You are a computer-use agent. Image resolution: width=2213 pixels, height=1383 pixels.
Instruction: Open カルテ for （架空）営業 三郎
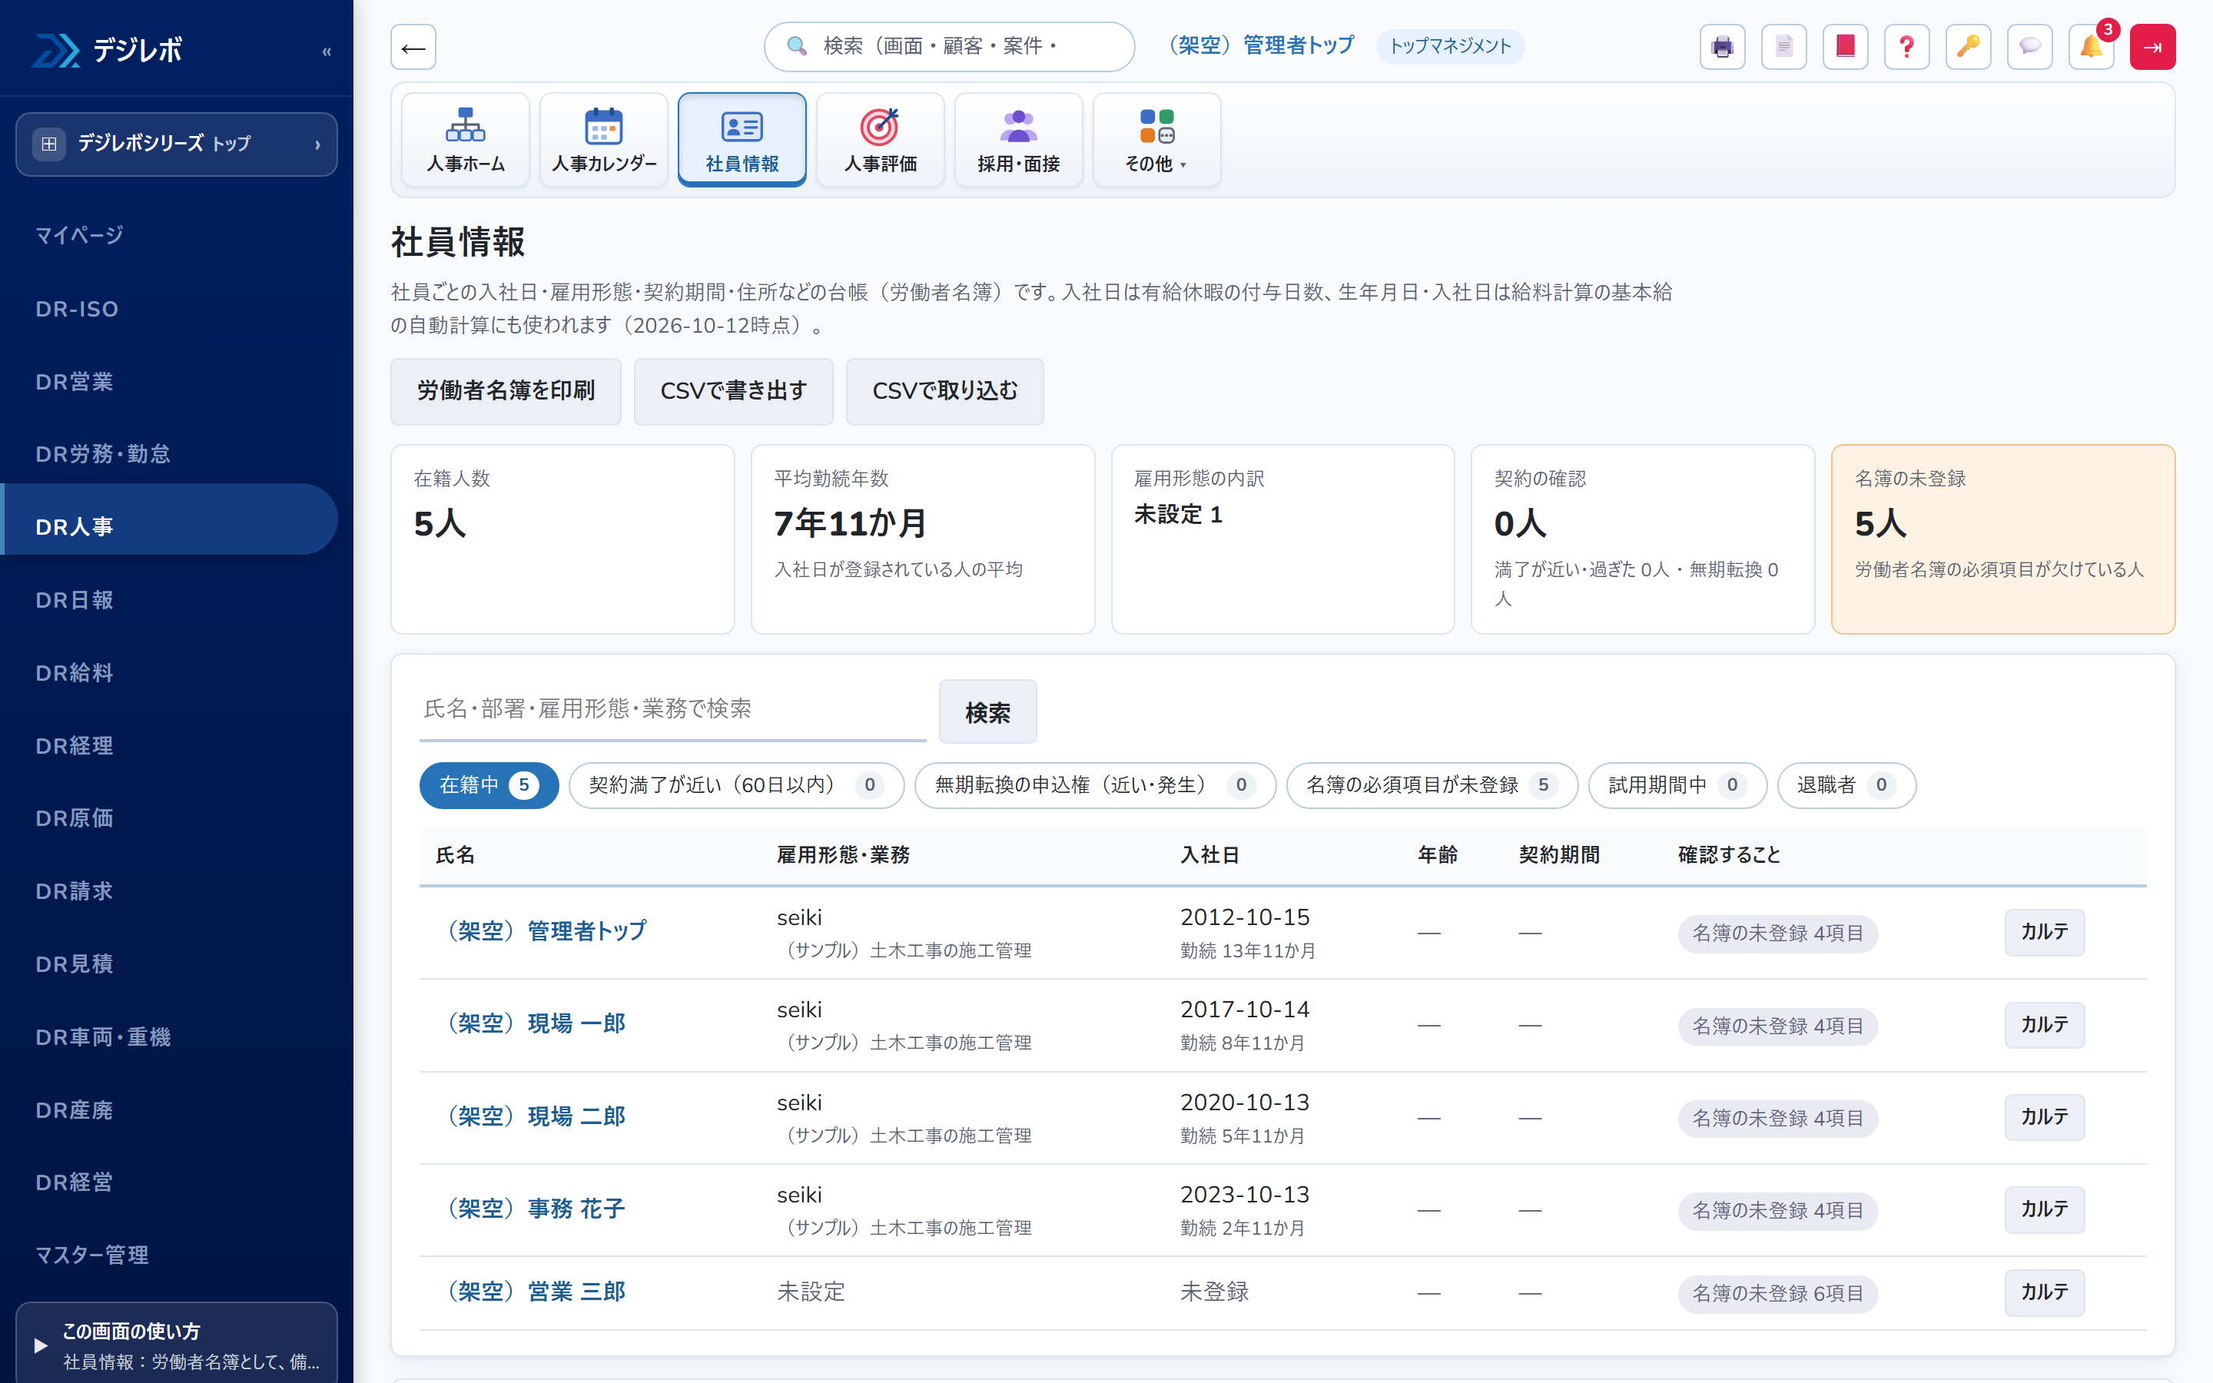pyautogui.click(x=2045, y=1292)
